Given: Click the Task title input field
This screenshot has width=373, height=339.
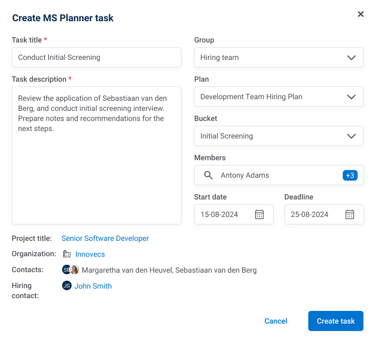Looking at the screenshot, I should click(x=97, y=57).
